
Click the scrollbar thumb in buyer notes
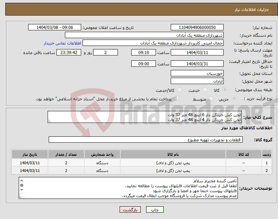point(22,185)
